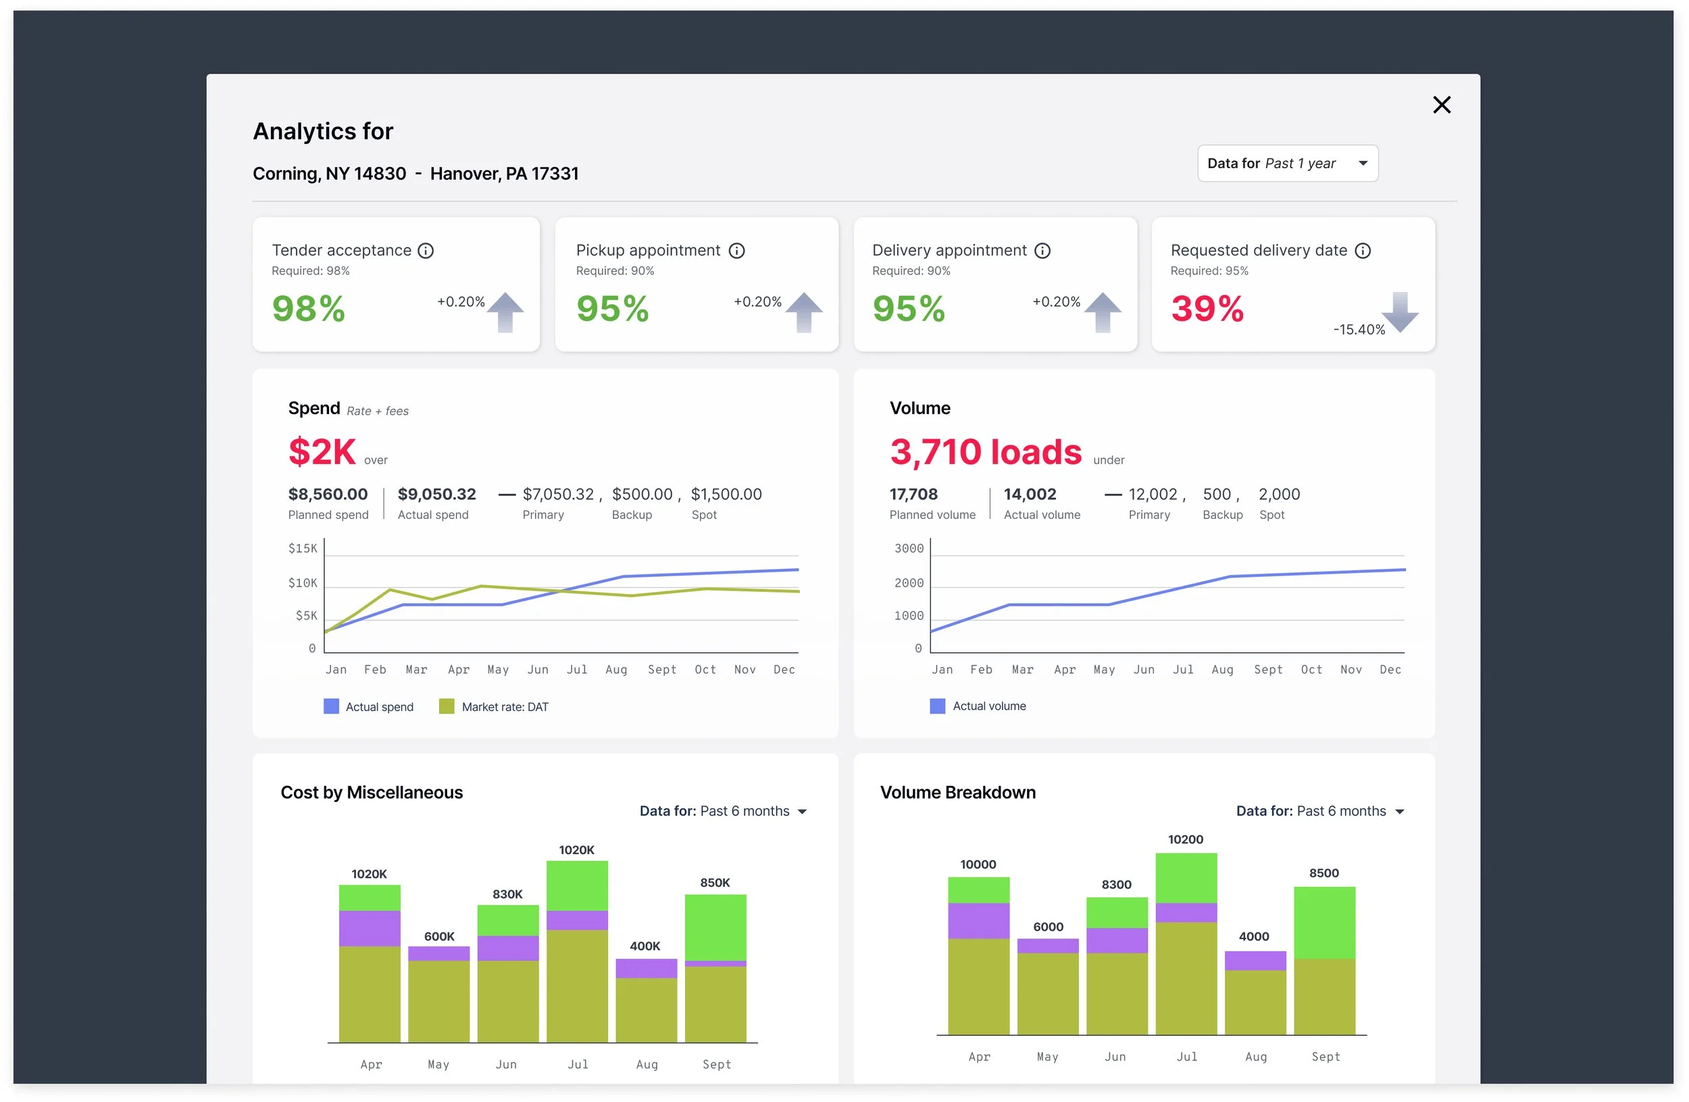1689x1102 pixels.
Task: Toggle Market rate: DAT legend swatch
Action: click(447, 706)
